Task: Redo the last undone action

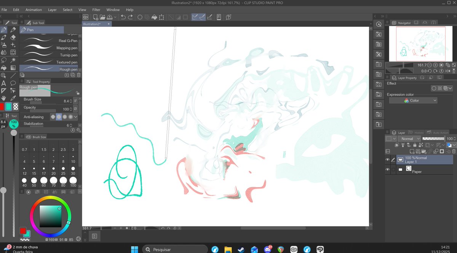Action: click(131, 17)
